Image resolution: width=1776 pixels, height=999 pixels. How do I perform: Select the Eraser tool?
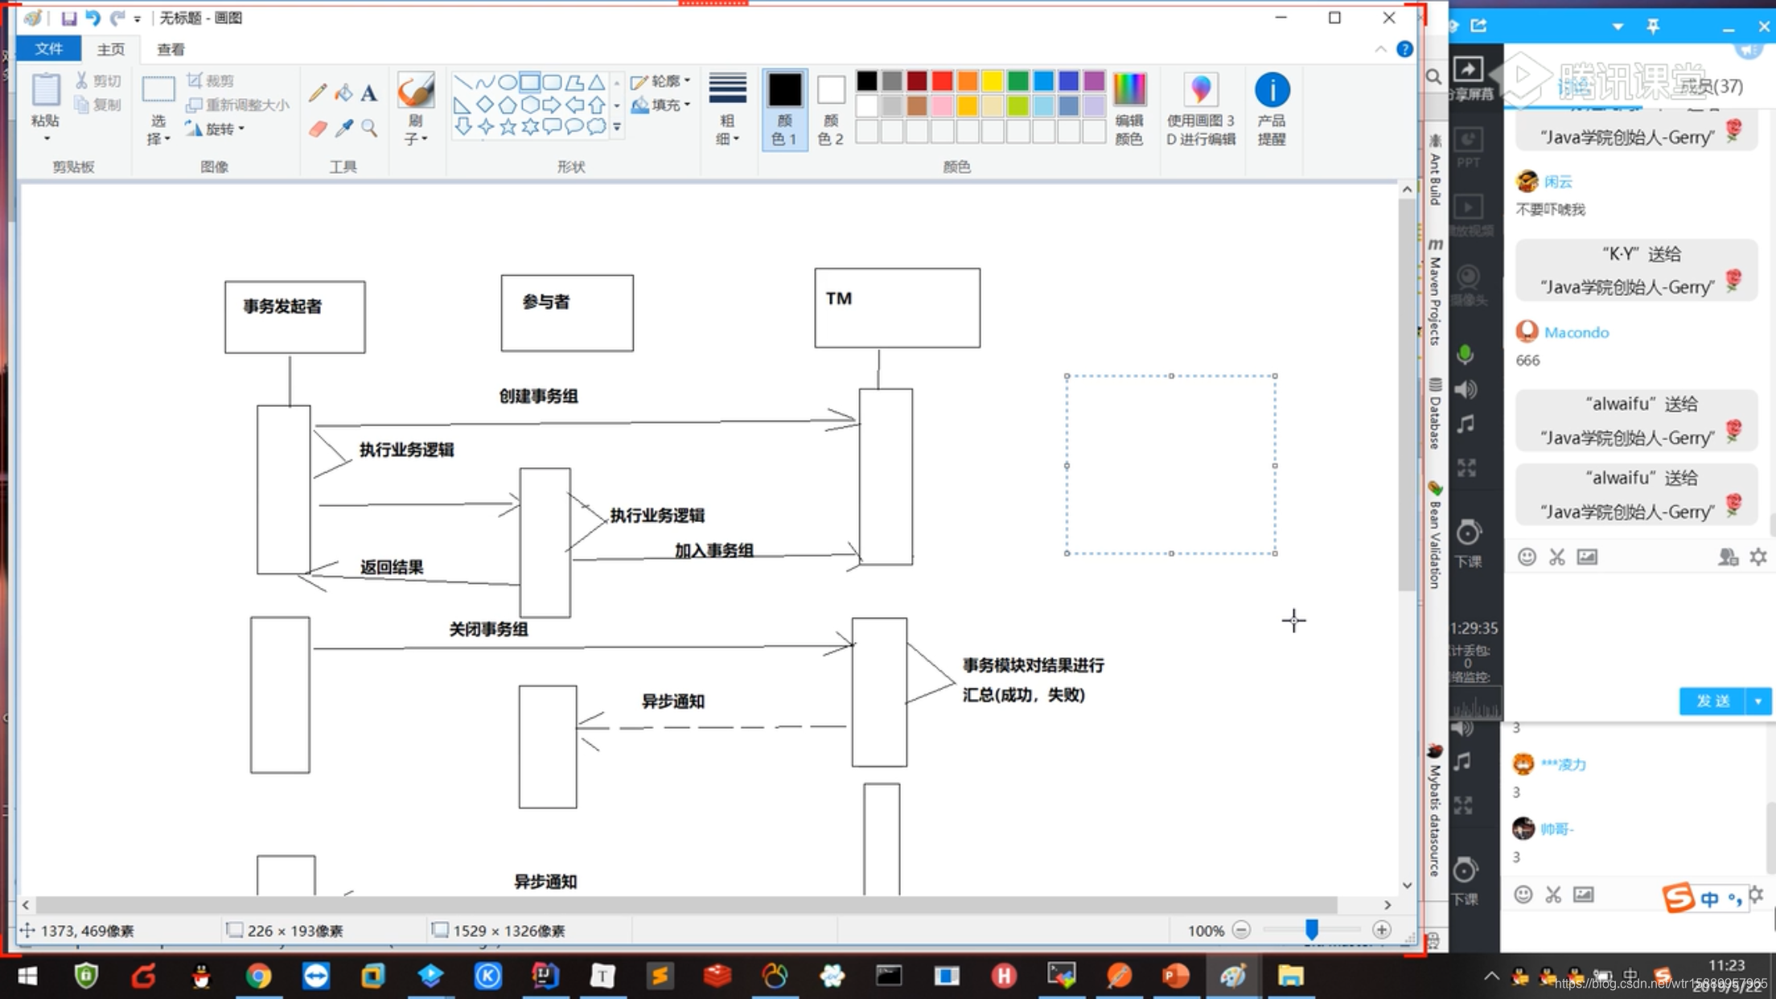click(318, 129)
